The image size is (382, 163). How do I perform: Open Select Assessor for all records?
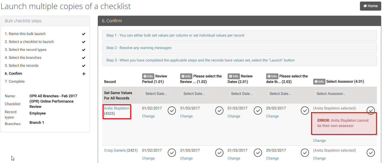[331, 94]
